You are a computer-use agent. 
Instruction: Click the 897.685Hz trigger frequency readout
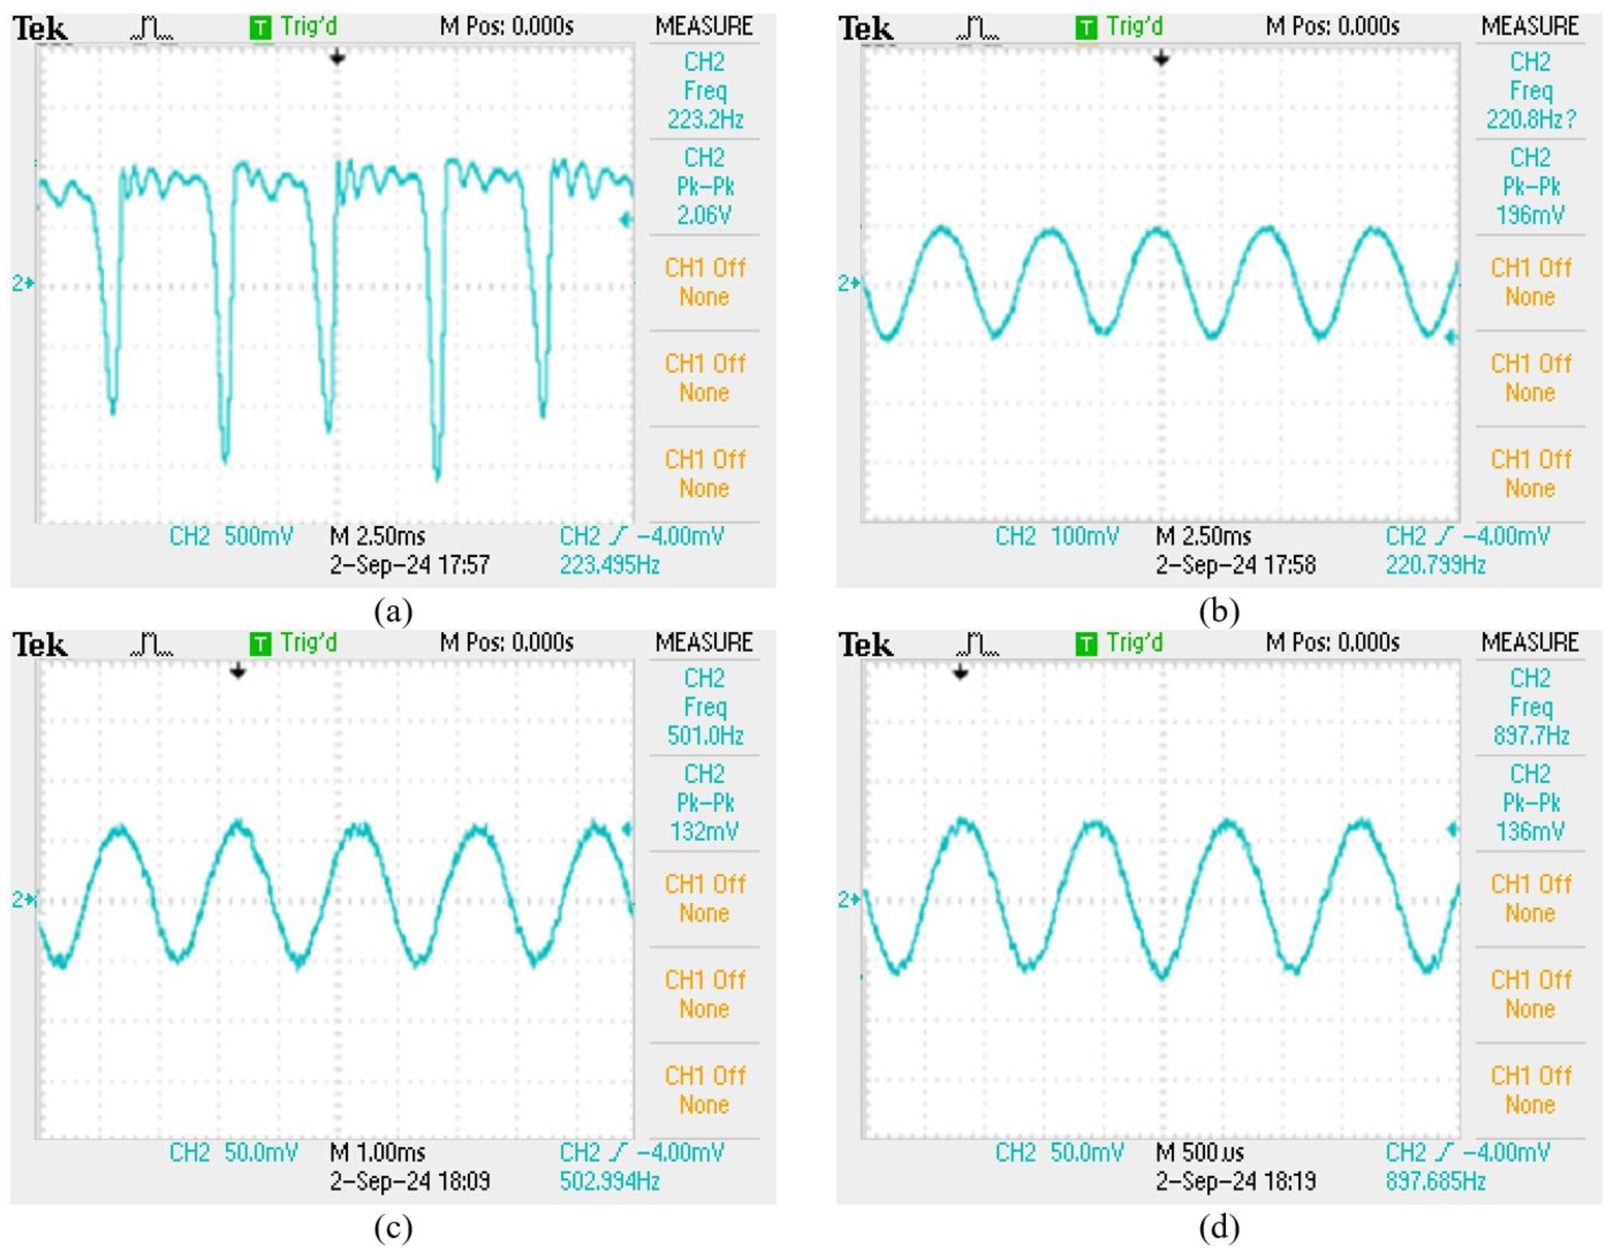tap(1435, 1182)
